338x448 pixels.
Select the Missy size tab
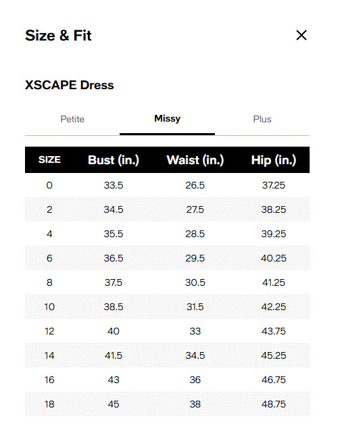pyautogui.click(x=167, y=118)
